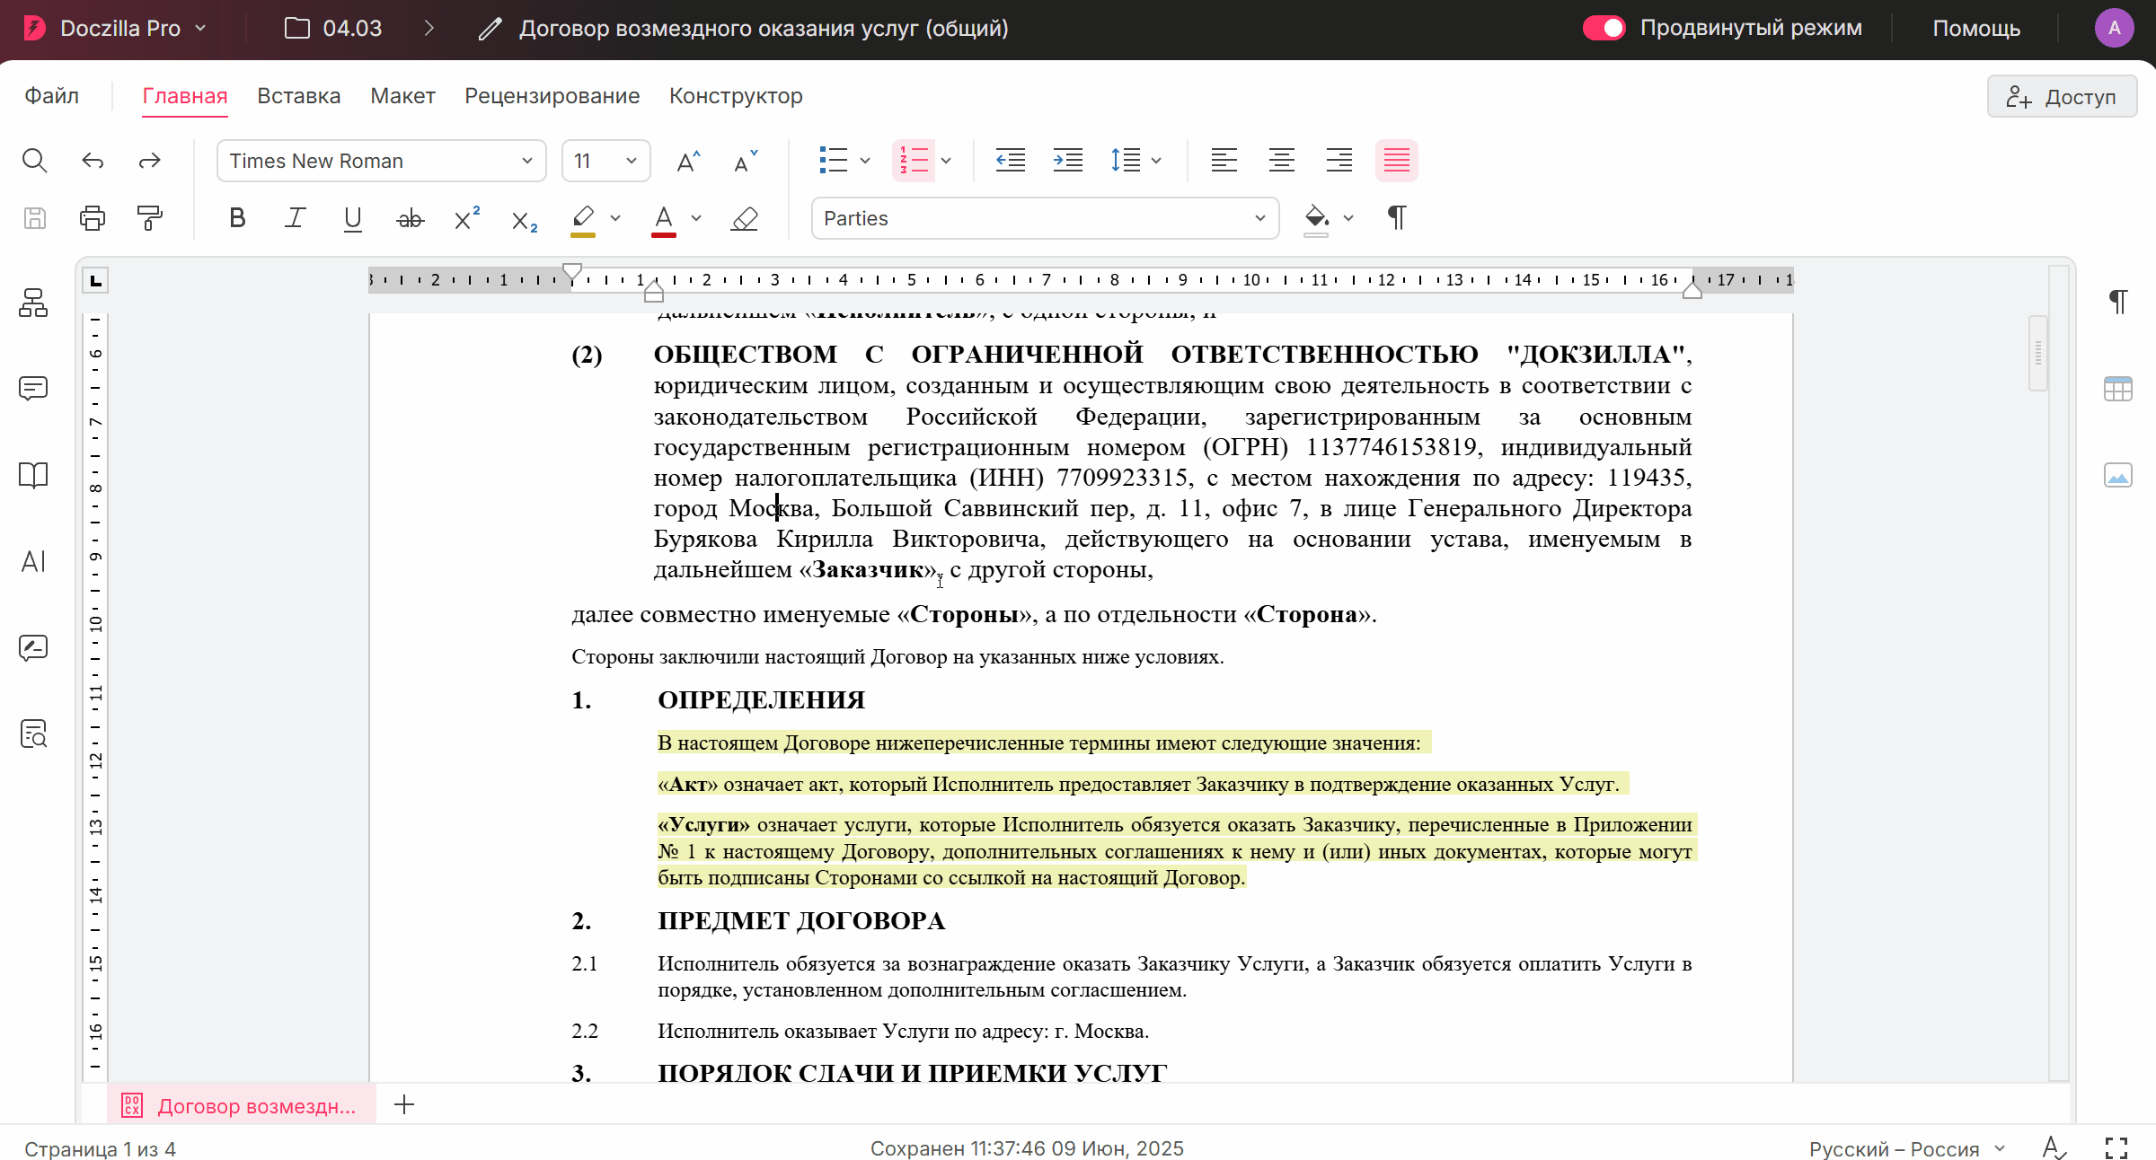This screenshot has height=1160, width=2156.
Task: Increase font size
Action: point(688,161)
